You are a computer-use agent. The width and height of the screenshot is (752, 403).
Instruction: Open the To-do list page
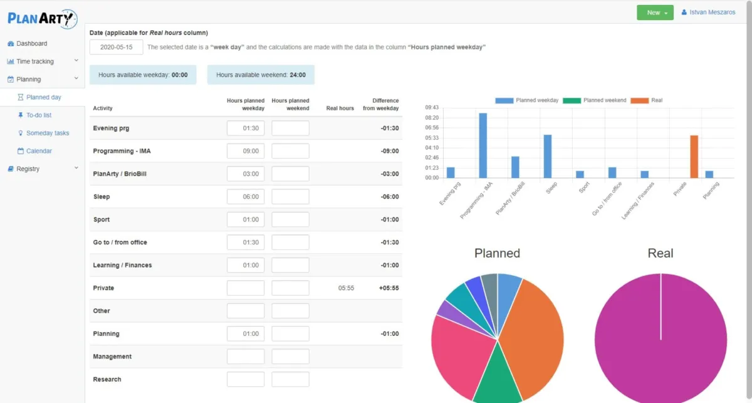[39, 115]
